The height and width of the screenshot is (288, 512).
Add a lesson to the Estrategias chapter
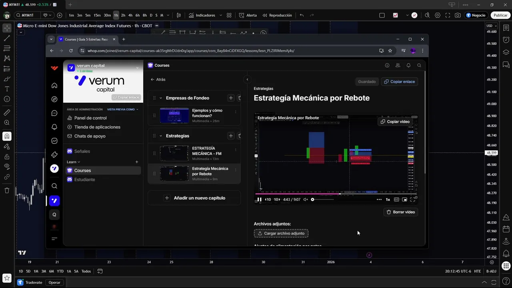tap(231, 136)
